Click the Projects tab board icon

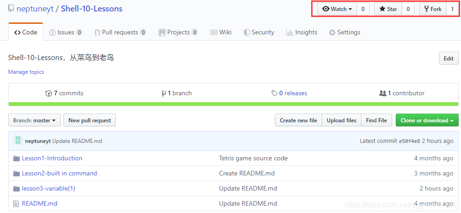pos(162,33)
